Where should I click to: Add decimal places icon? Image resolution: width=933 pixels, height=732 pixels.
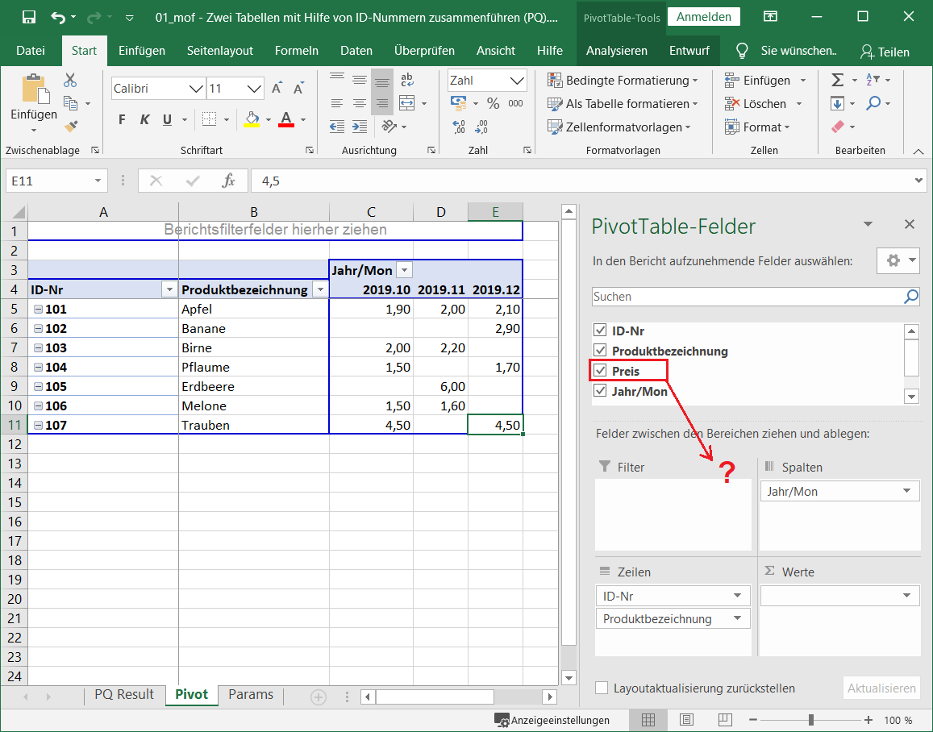point(459,127)
